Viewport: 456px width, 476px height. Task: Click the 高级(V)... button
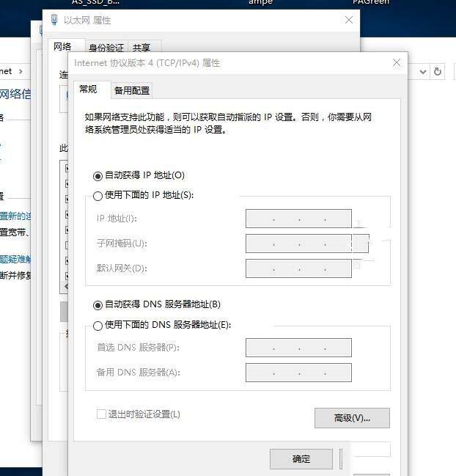coord(352,418)
